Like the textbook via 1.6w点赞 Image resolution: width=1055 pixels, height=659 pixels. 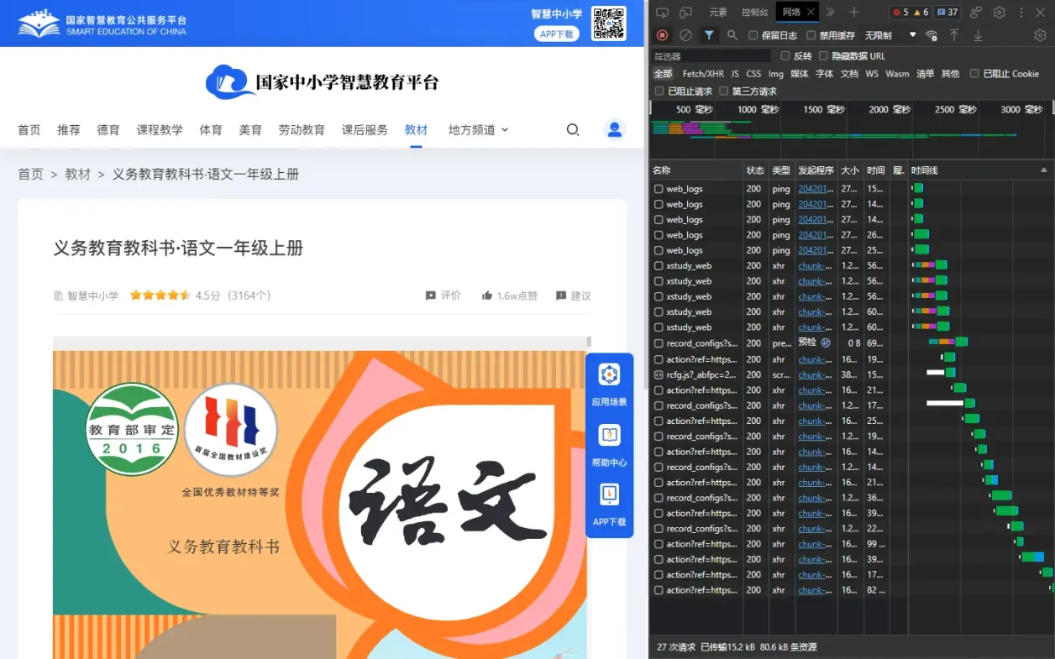coord(509,296)
